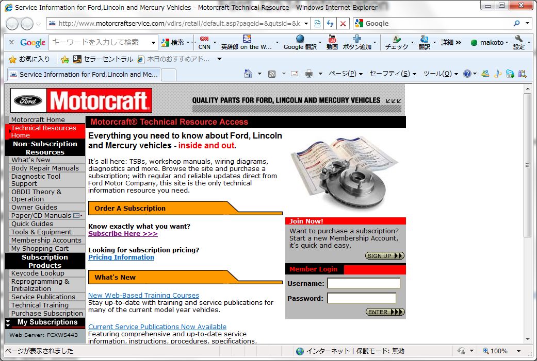Stop page loading with the red X icon

[343, 24]
